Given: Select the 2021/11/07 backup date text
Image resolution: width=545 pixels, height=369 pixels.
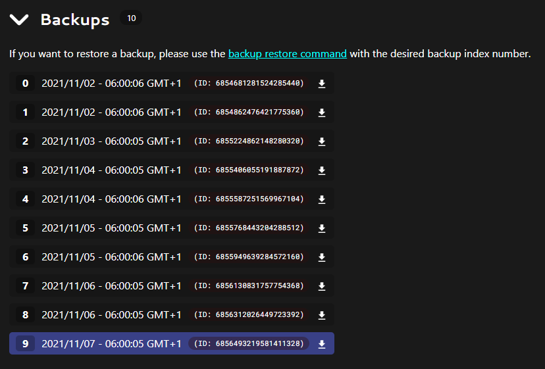Looking at the screenshot, I should (x=111, y=344).
